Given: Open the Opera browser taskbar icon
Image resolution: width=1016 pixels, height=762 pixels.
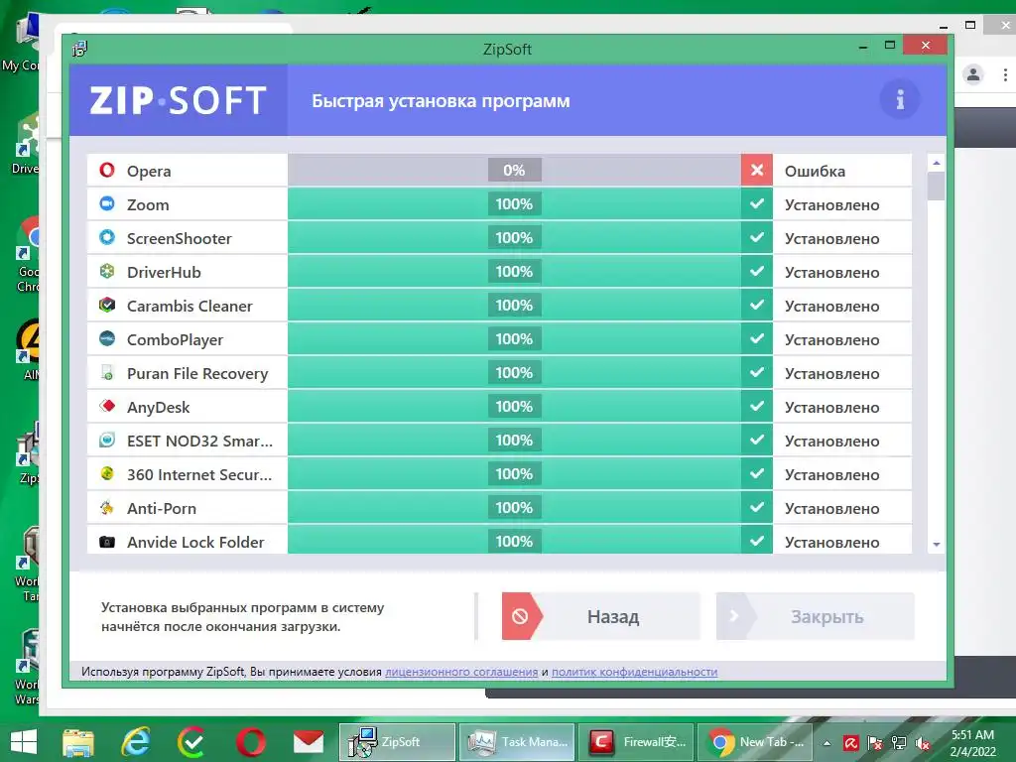Looking at the screenshot, I should coord(251,742).
